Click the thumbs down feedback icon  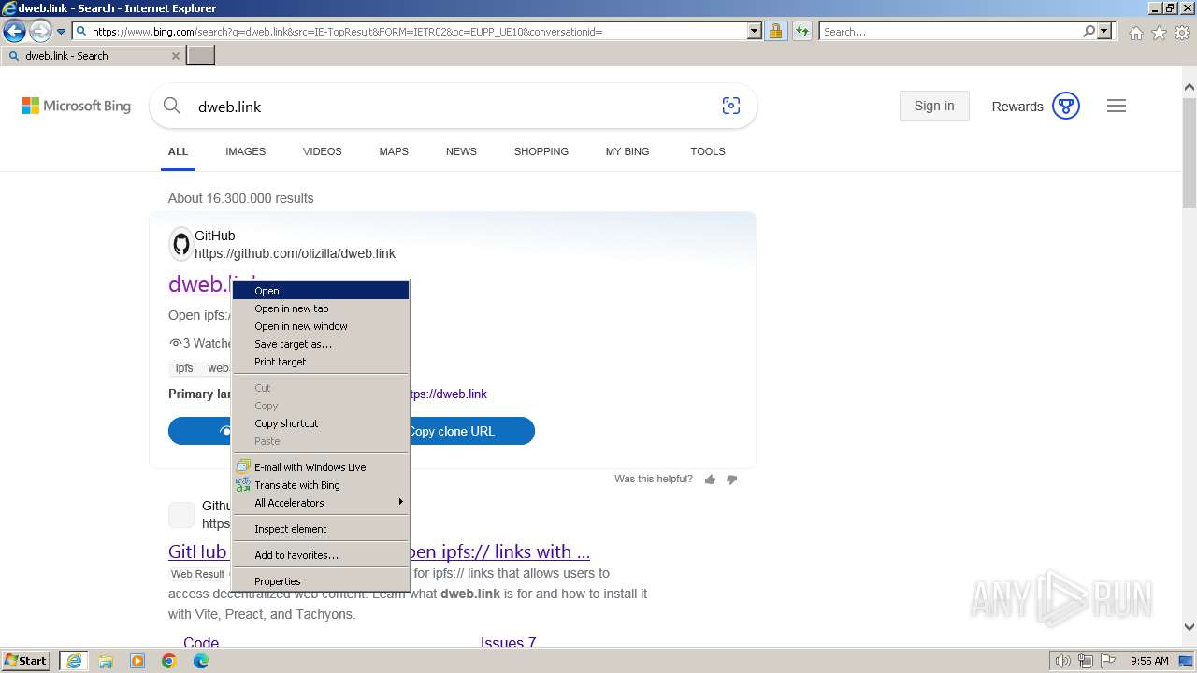pyautogui.click(x=731, y=480)
